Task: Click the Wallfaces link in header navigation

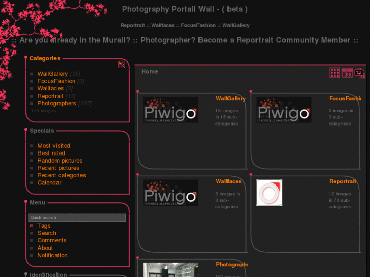Action: coord(162,25)
